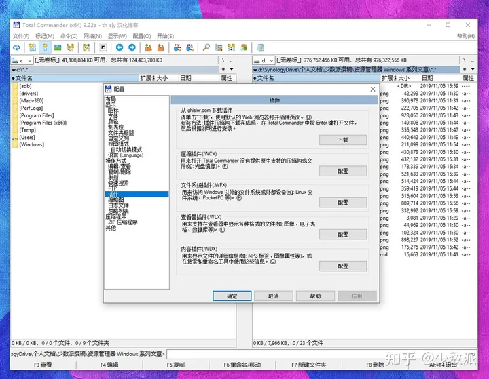Enable thumbnail view via landscape picture icon
Screen dimensions: 489x379
pyautogui.click(x=58, y=47)
